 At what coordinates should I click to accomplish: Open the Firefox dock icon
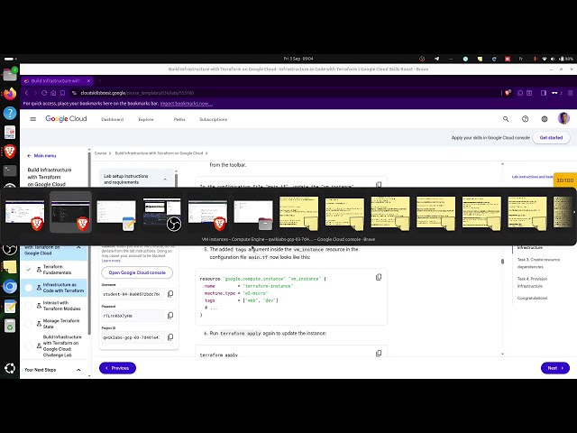10,94
